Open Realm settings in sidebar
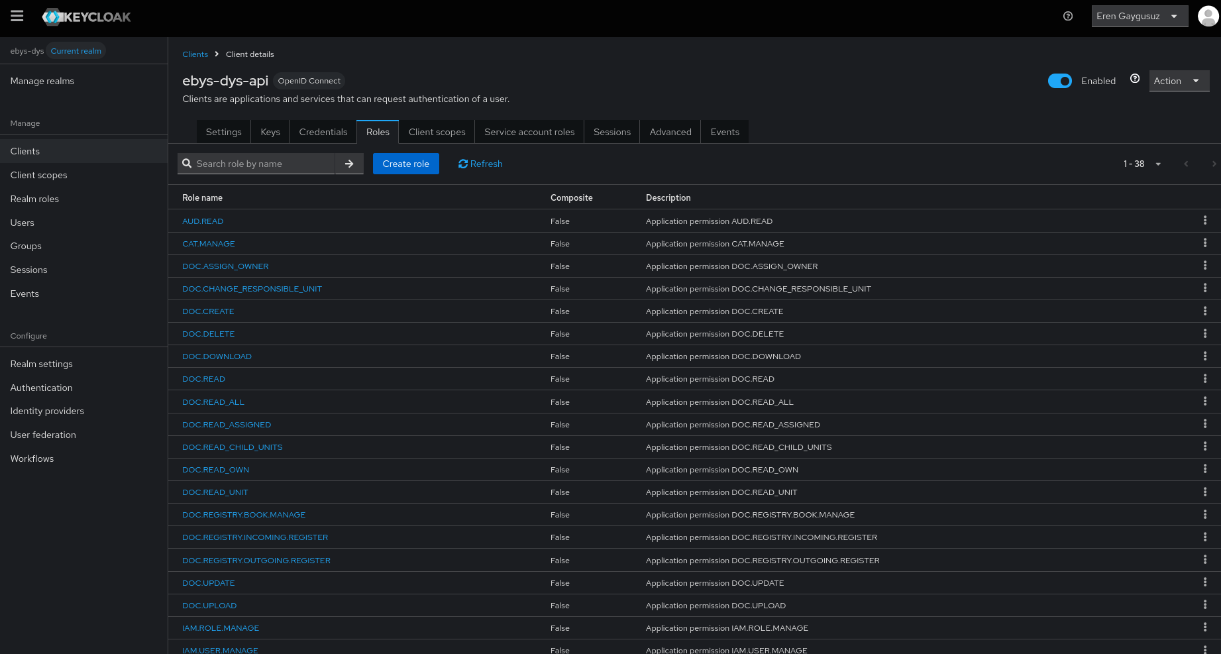 coord(83,364)
